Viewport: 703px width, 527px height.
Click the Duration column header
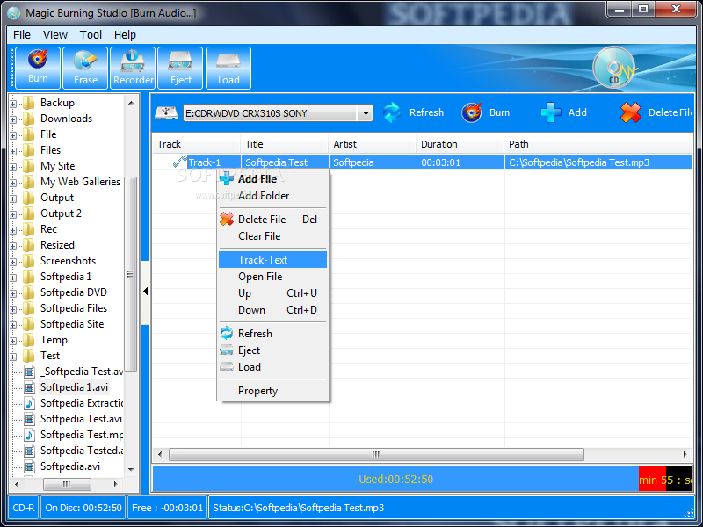coord(460,144)
